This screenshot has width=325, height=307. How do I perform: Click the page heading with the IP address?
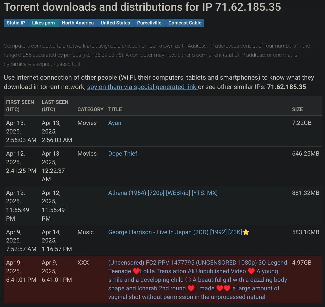click(x=142, y=7)
